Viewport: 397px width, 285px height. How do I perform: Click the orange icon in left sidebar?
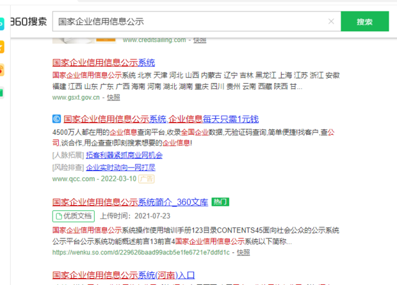pyautogui.click(x=2, y=70)
